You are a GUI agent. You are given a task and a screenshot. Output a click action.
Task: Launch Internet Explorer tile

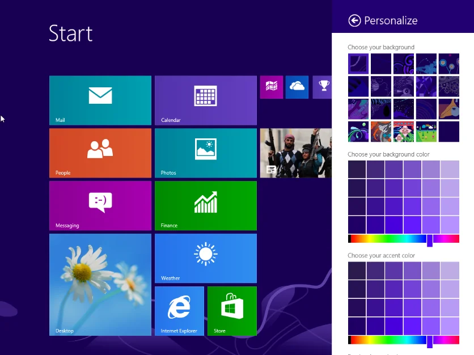pyautogui.click(x=179, y=311)
